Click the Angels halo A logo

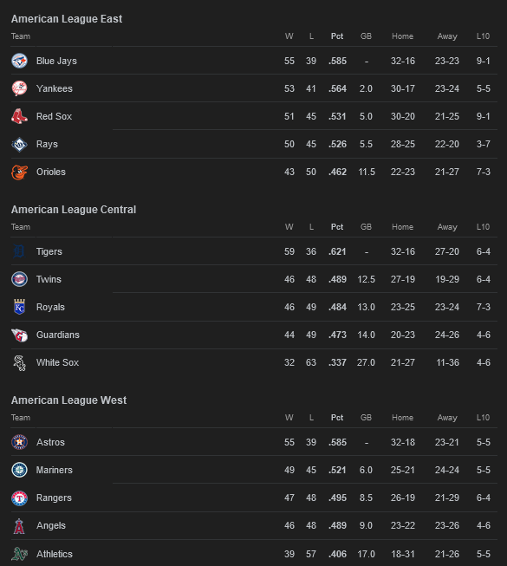coord(19,525)
